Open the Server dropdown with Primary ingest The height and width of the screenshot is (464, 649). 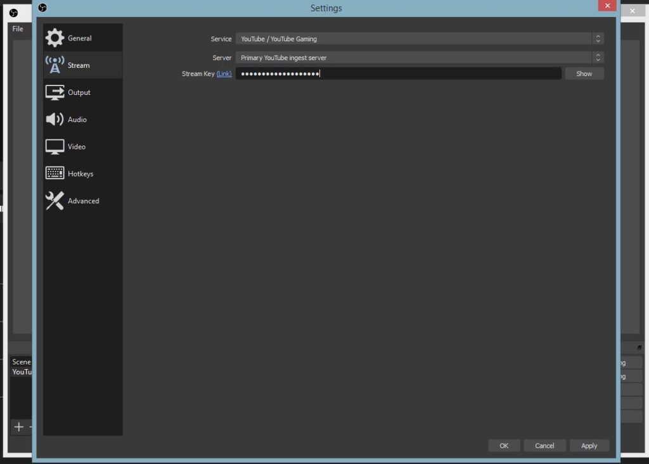click(420, 58)
